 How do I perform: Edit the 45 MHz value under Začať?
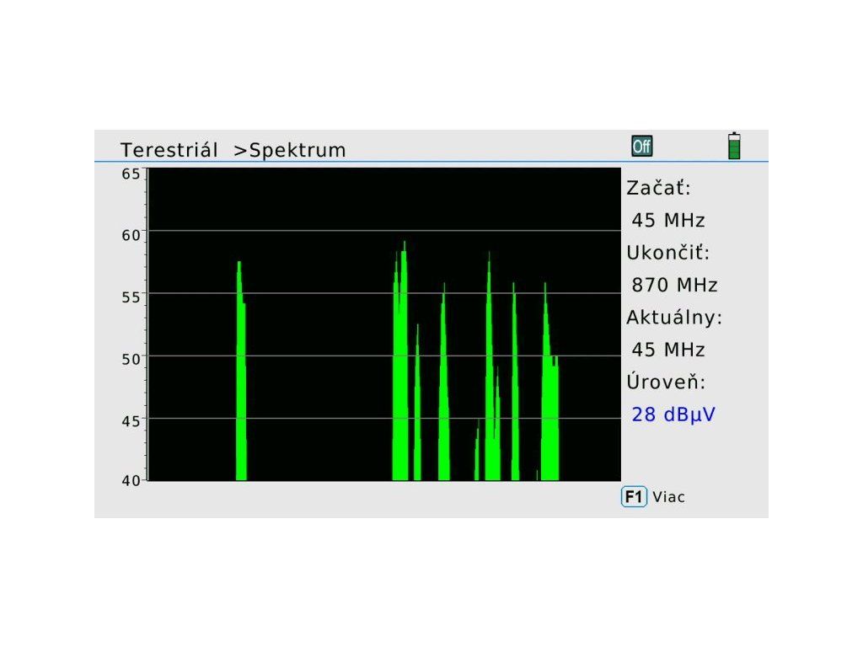coord(668,220)
